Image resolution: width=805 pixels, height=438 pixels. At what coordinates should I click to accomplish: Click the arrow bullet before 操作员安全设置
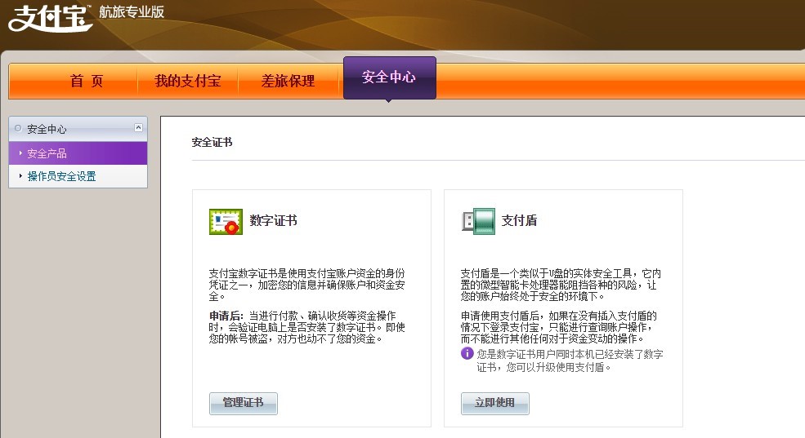tap(20, 175)
